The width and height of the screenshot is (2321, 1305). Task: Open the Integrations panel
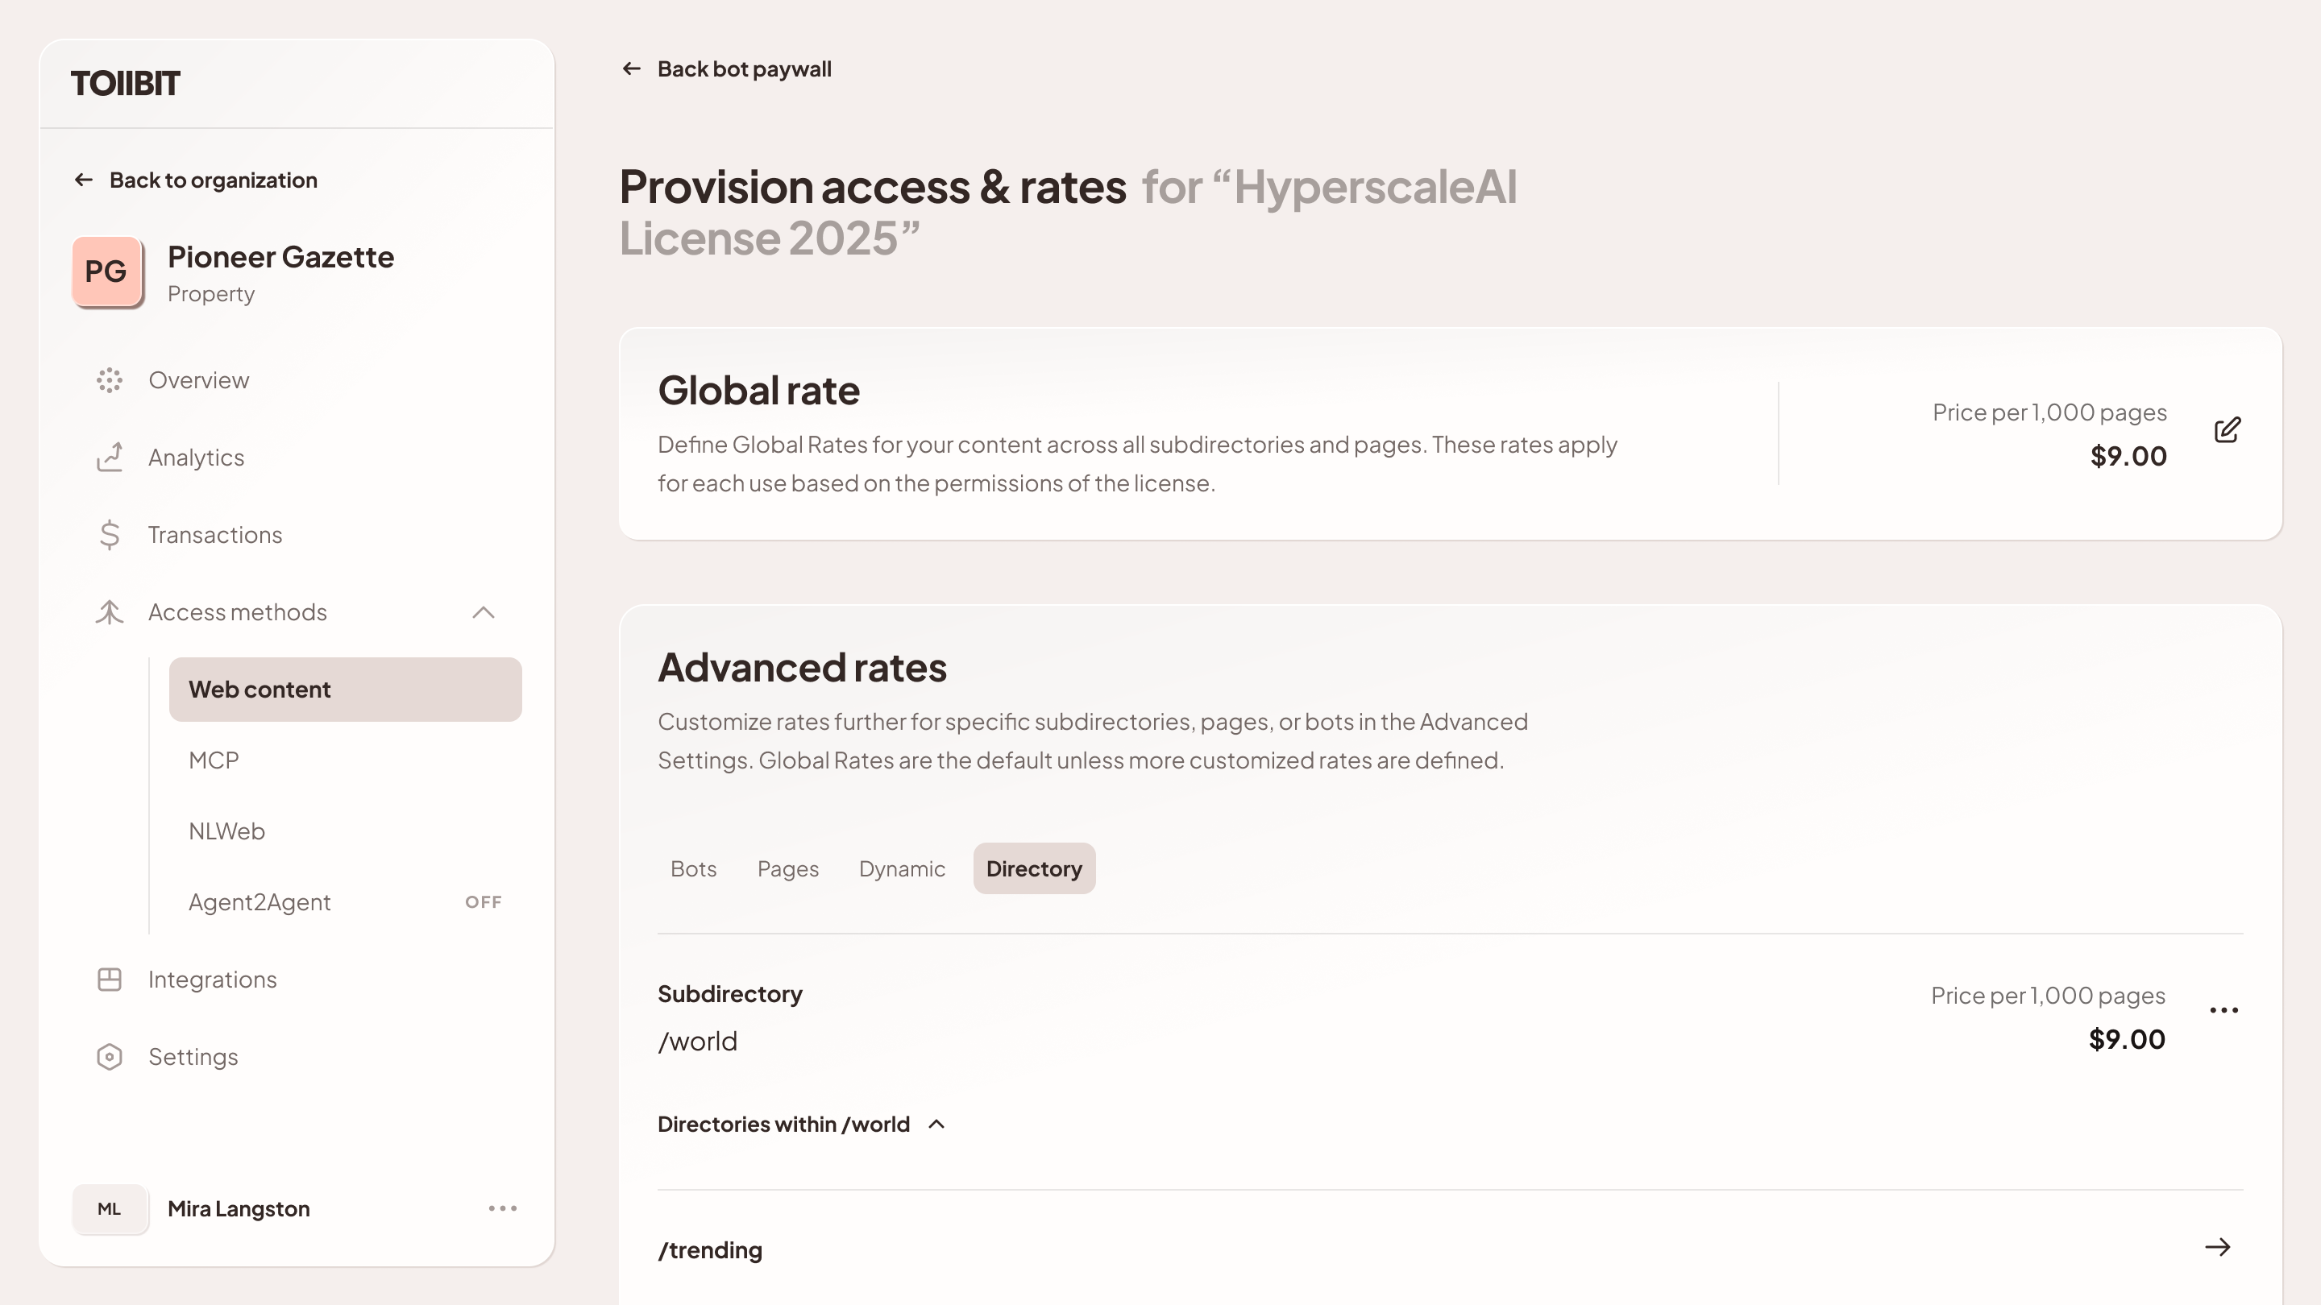(213, 979)
